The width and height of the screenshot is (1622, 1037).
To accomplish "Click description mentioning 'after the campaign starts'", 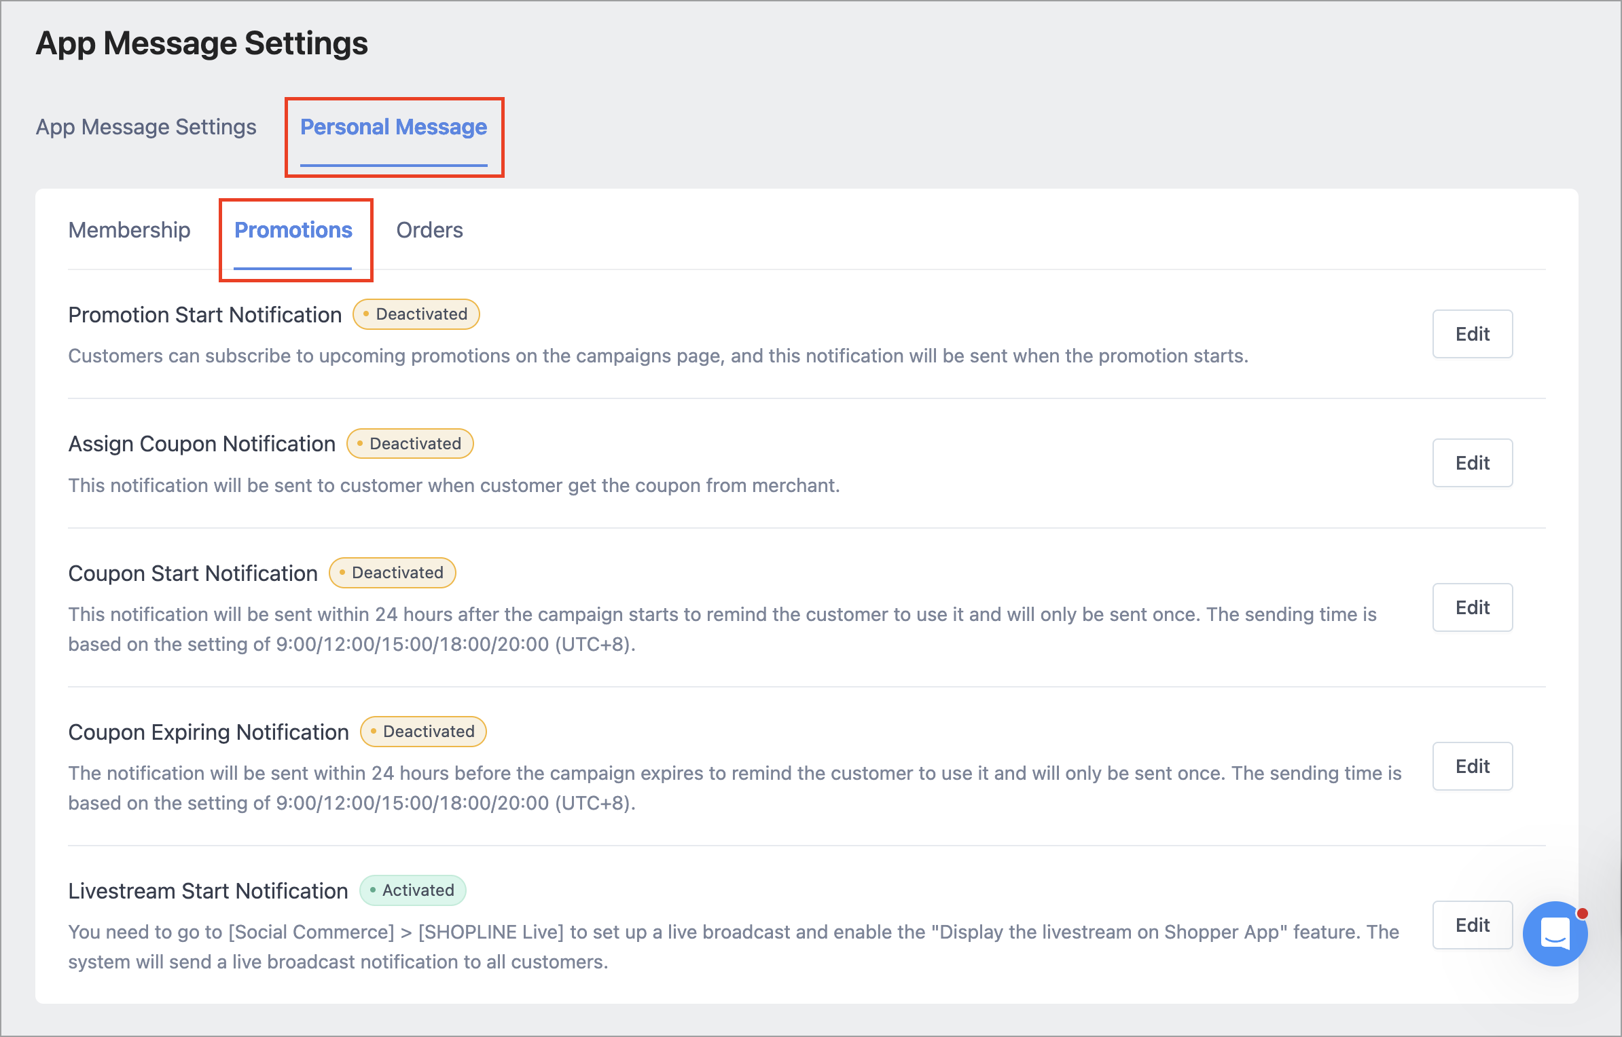I will (723, 629).
